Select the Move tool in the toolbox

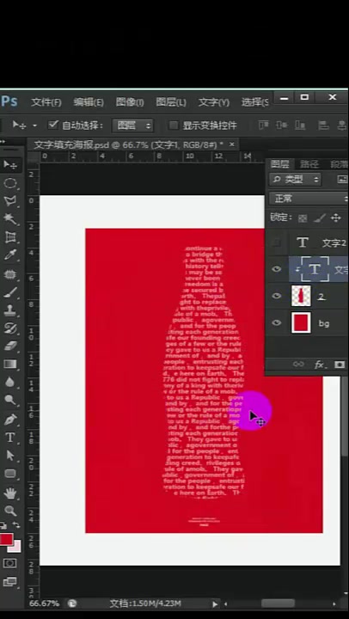(x=9, y=165)
